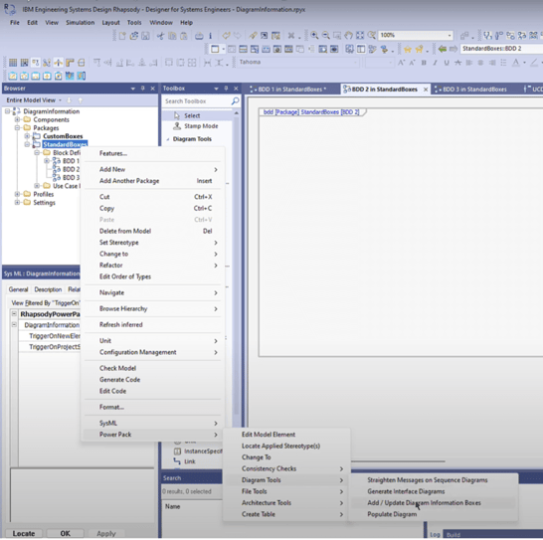Collapse the RhapsodyPowerPa property group
543x540 pixels.
[x=14, y=314]
